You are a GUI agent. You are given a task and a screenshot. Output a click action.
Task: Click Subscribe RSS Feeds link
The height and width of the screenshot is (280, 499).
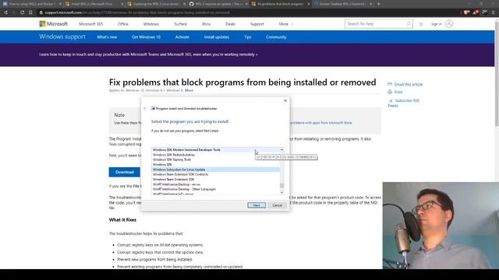pyautogui.click(x=404, y=103)
